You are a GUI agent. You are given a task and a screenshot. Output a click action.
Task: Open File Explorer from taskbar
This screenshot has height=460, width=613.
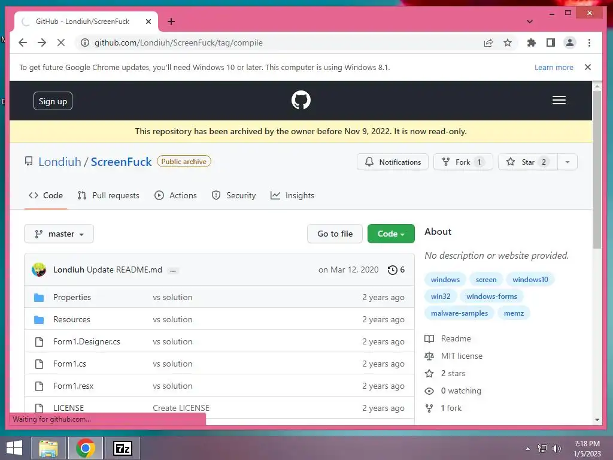48,448
